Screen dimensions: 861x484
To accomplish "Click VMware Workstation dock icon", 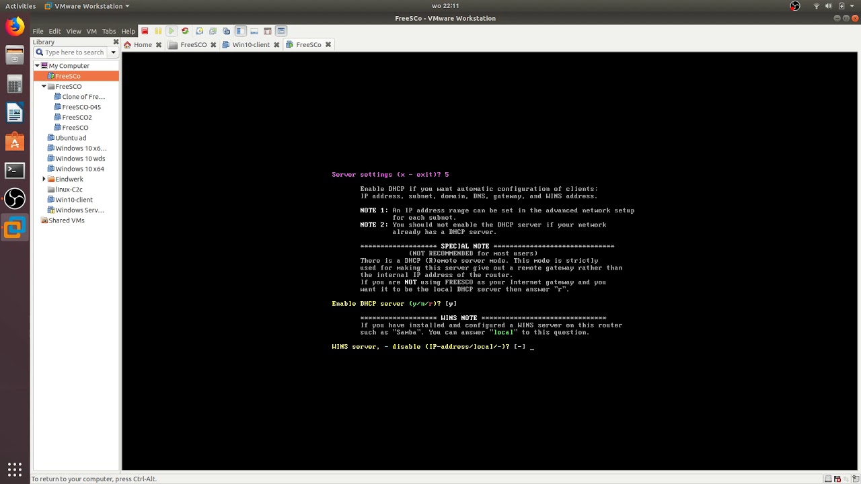I will point(15,228).
